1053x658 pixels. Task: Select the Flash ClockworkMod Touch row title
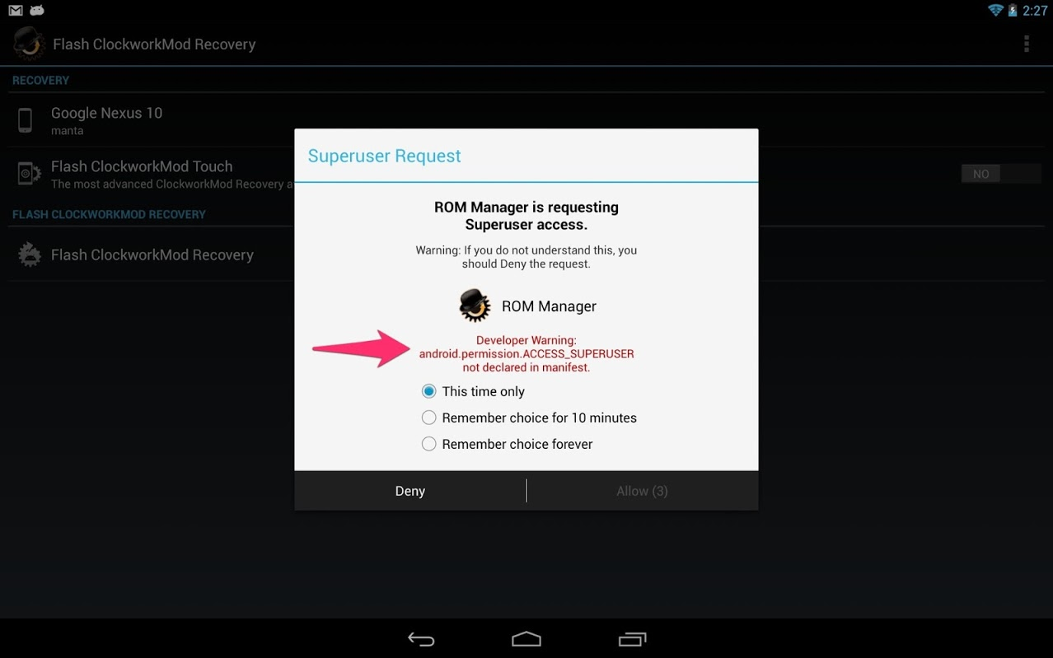pos(142,166)
